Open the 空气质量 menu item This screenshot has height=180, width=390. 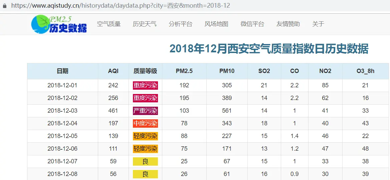(109, 24)
